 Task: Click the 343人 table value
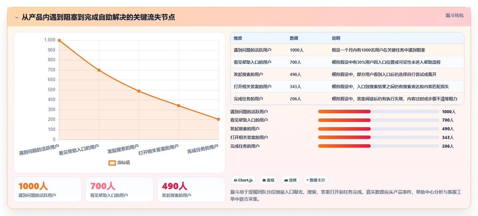click(x=295, y=87)
